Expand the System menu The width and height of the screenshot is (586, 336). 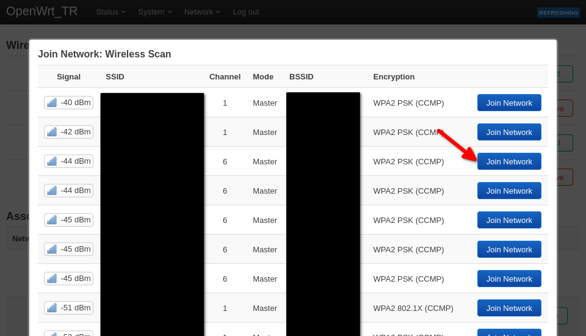click(x=154, y=12)
